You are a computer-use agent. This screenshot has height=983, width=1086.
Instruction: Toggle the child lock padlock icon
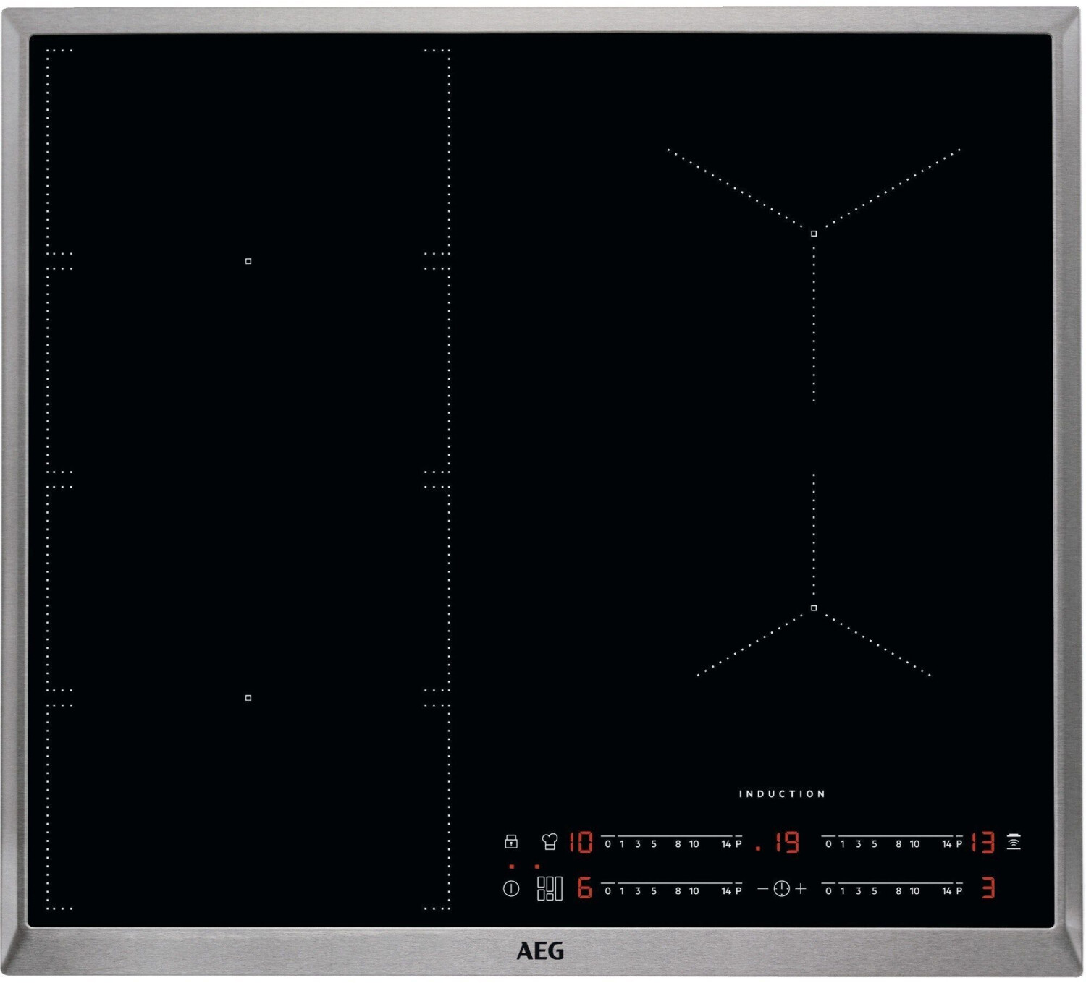click(511, 841)
